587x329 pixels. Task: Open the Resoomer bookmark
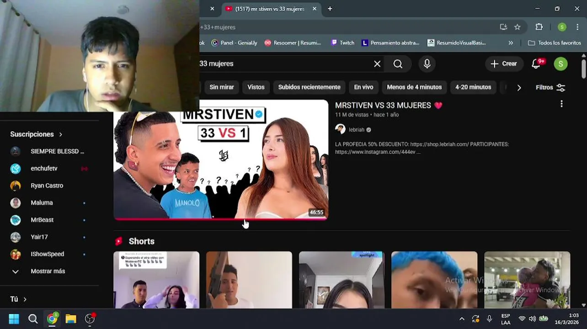[x=292, y=43]
